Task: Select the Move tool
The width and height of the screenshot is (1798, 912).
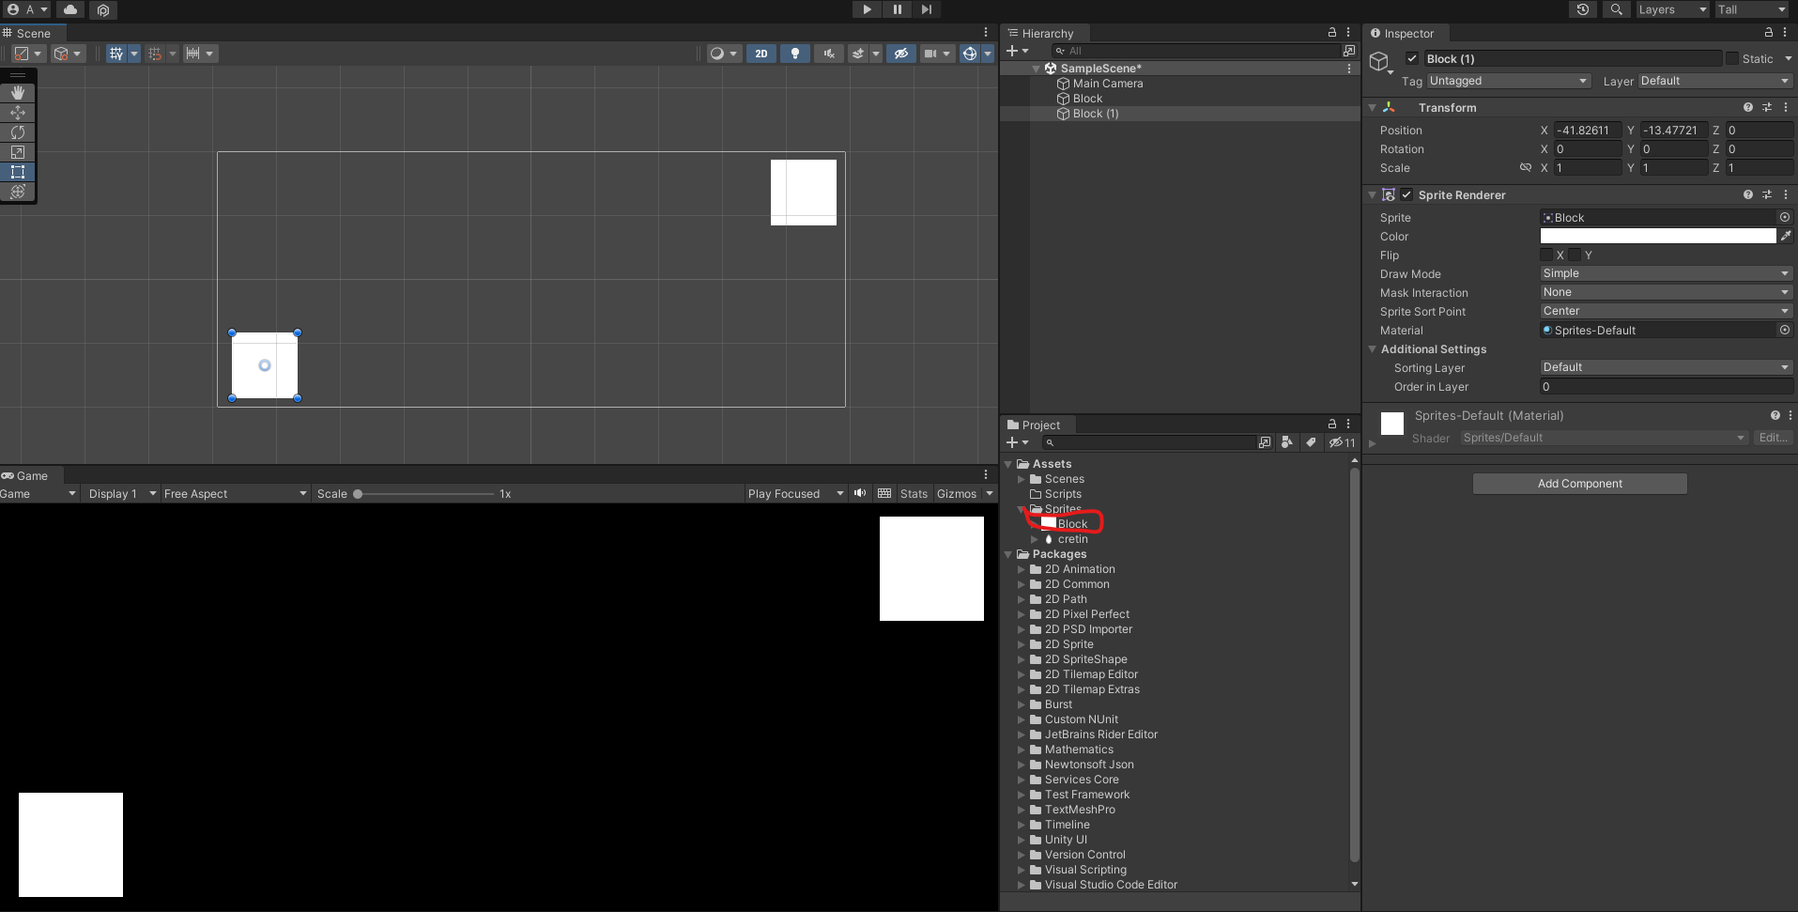Action: pyautogui.click(x=18, y=113)
